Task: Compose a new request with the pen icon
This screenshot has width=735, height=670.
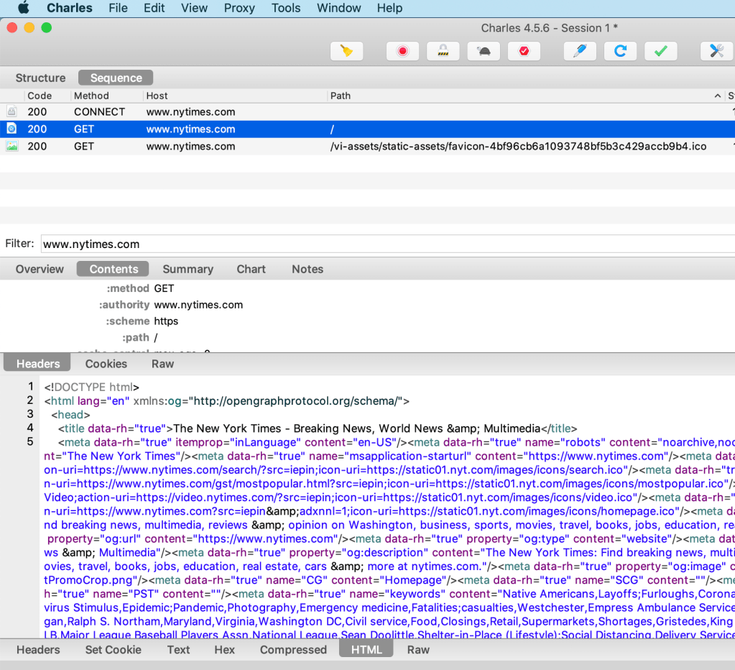Action: [580, 51]
